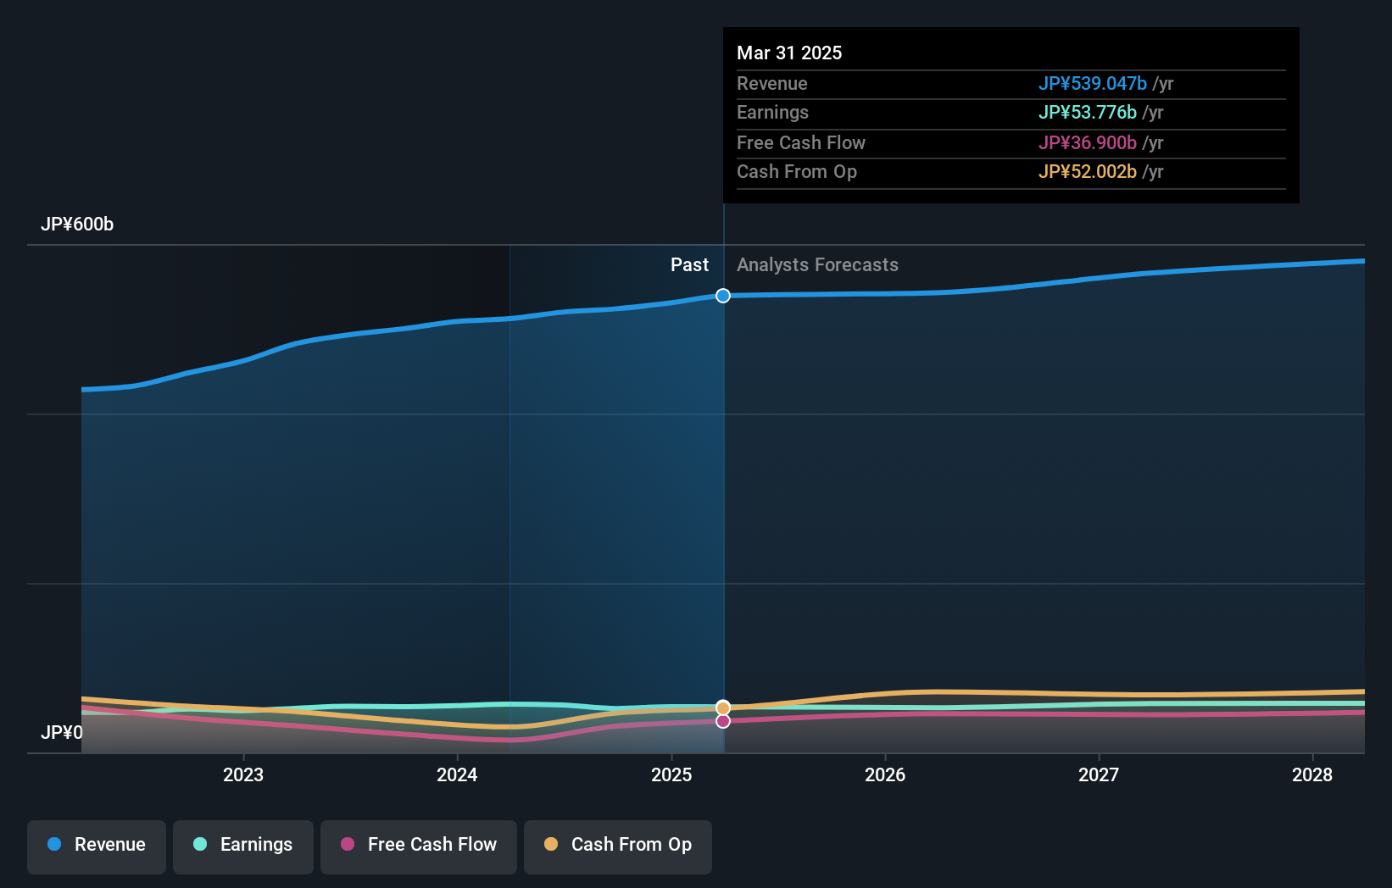
Task: Click the JP¥539.047b revenue value
Action: click(1093, 83)
